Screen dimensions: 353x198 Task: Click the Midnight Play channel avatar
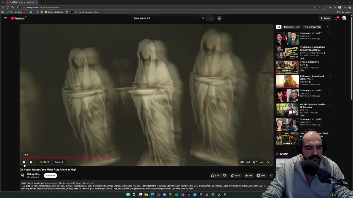click(23, 175)
